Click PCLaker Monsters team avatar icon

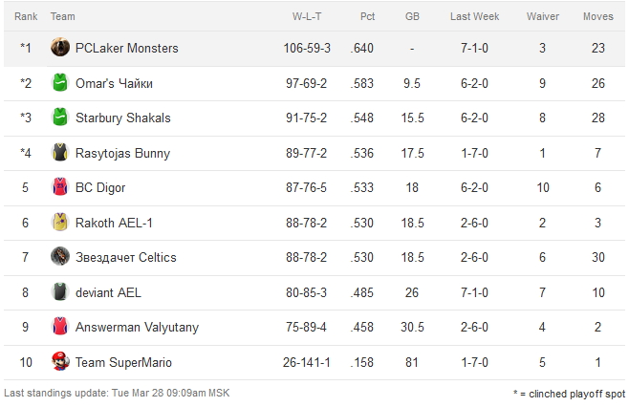pyautogui.click(x=59, y=48)
